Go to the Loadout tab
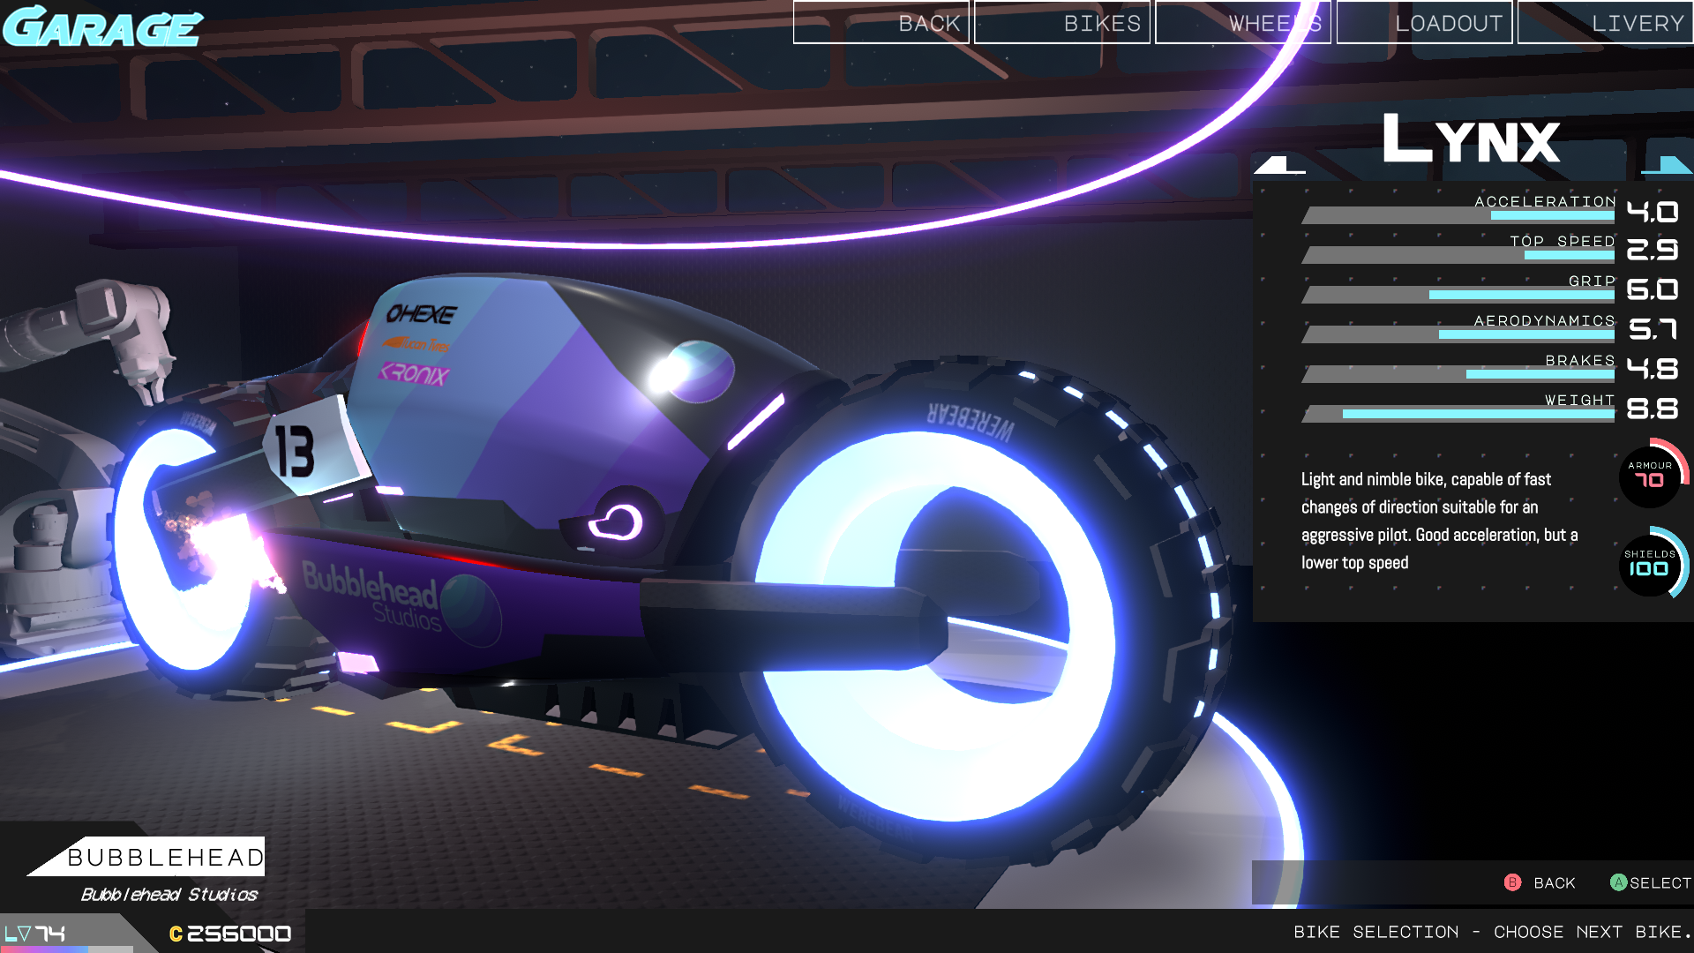 [1424, 23]
